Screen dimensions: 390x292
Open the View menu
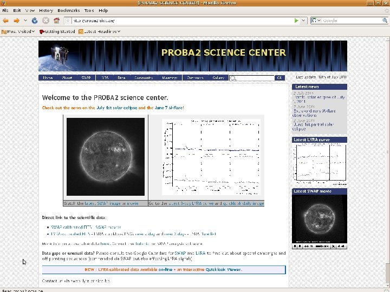tap(30, 10)
